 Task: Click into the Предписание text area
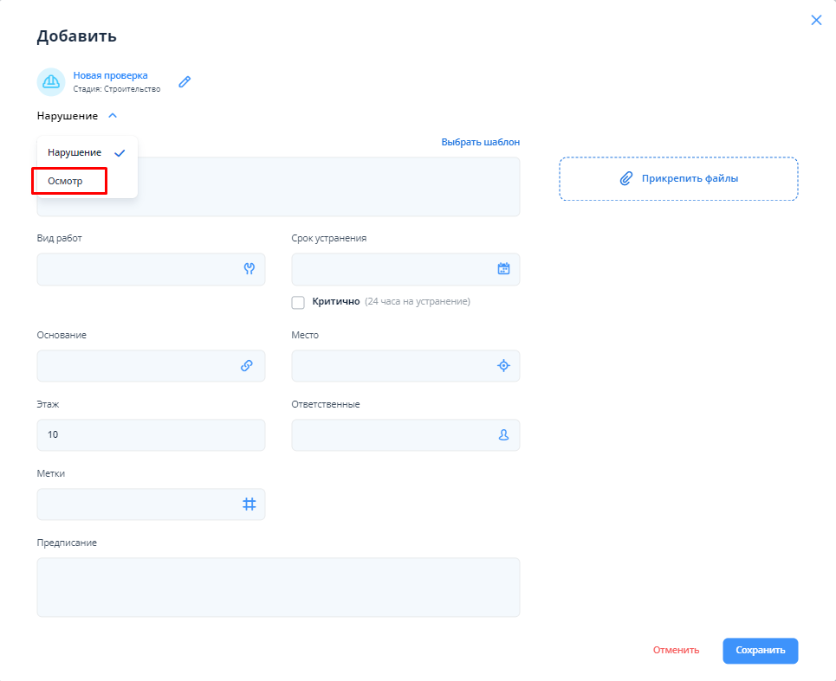coord(278,588)
